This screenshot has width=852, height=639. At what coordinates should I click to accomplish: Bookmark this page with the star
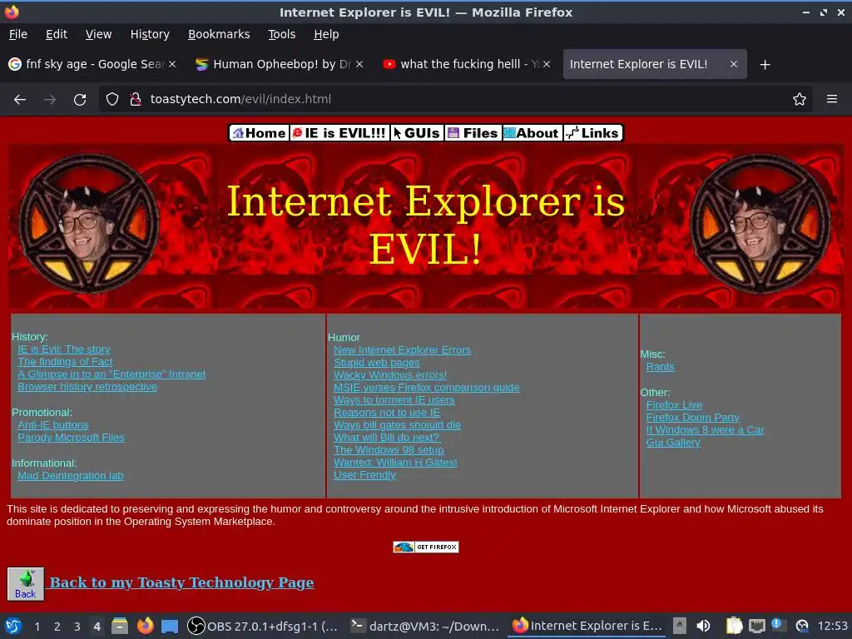(800, 100)
